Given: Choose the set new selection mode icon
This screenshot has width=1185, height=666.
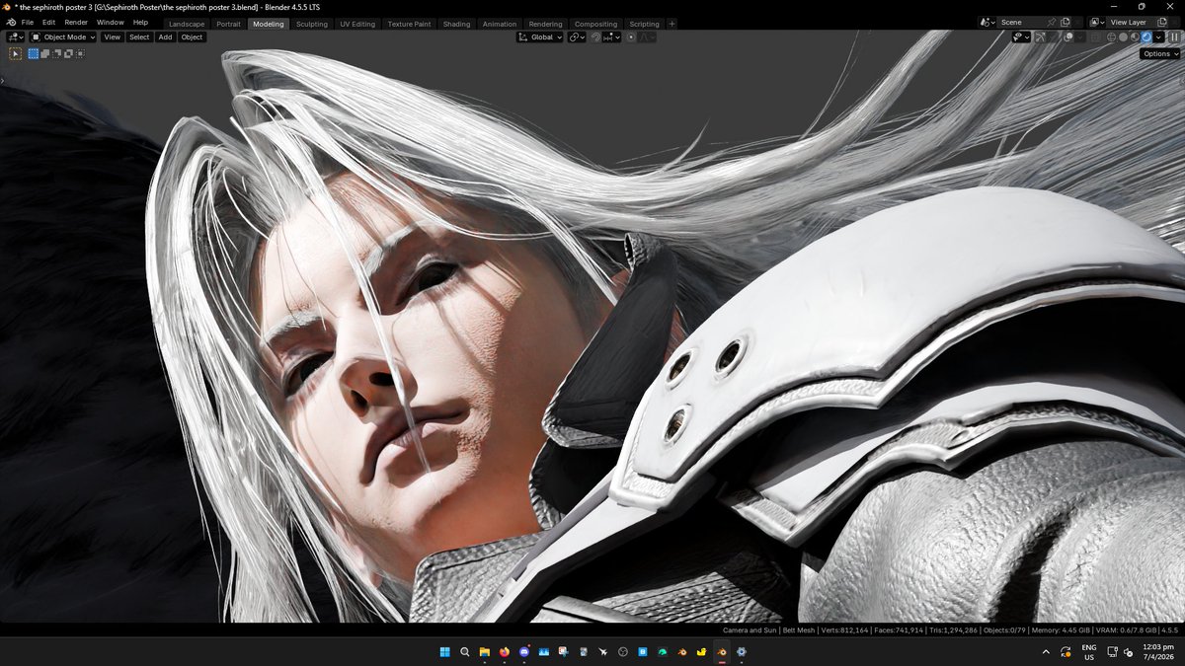Looking at the screenshot, I should pos(33,53).
